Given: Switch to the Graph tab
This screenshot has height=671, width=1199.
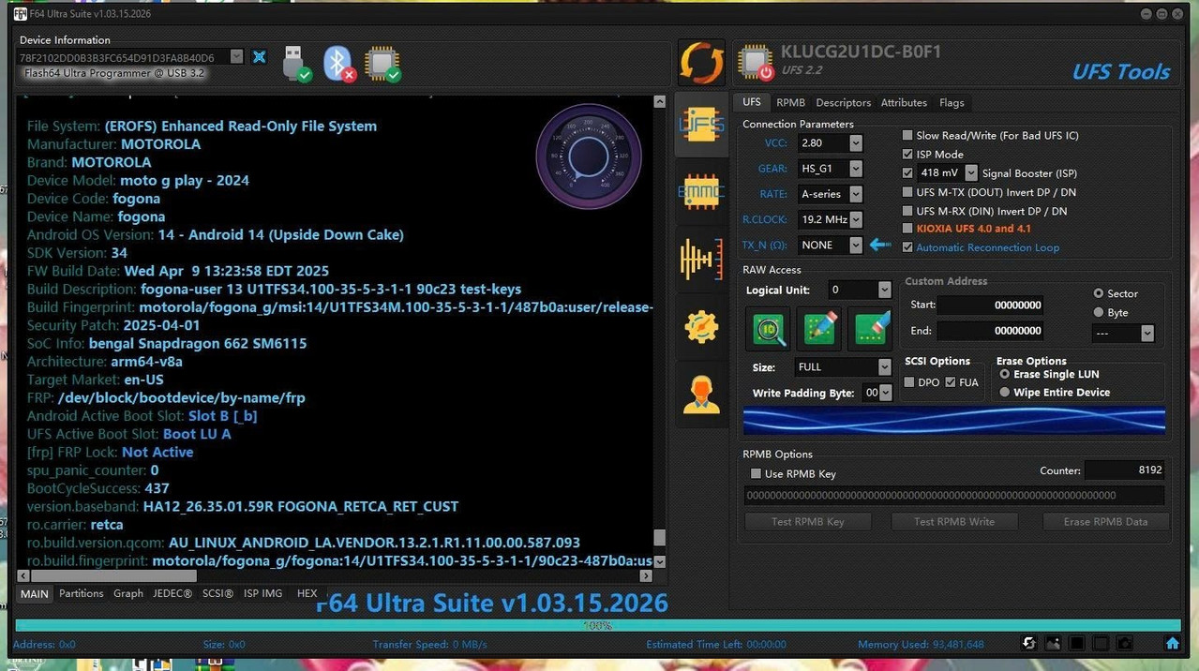Looking at the screenshot, I should (128, 593).
